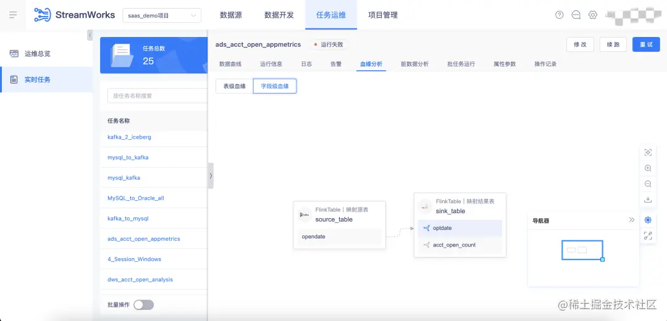Click the 任务名称 column header

click(119, 121)
